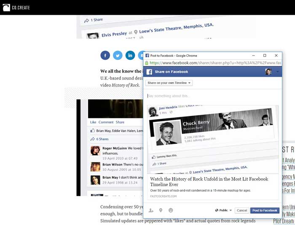Click the '6 Shares' text
The width and height of the screenshot is (295, 225).
click(x=102, y=139)
